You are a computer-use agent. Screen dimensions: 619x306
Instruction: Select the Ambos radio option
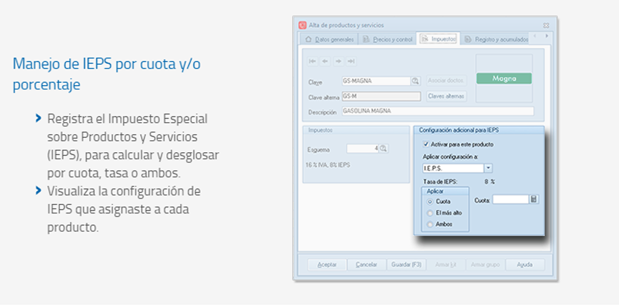(x=429, y=225)
